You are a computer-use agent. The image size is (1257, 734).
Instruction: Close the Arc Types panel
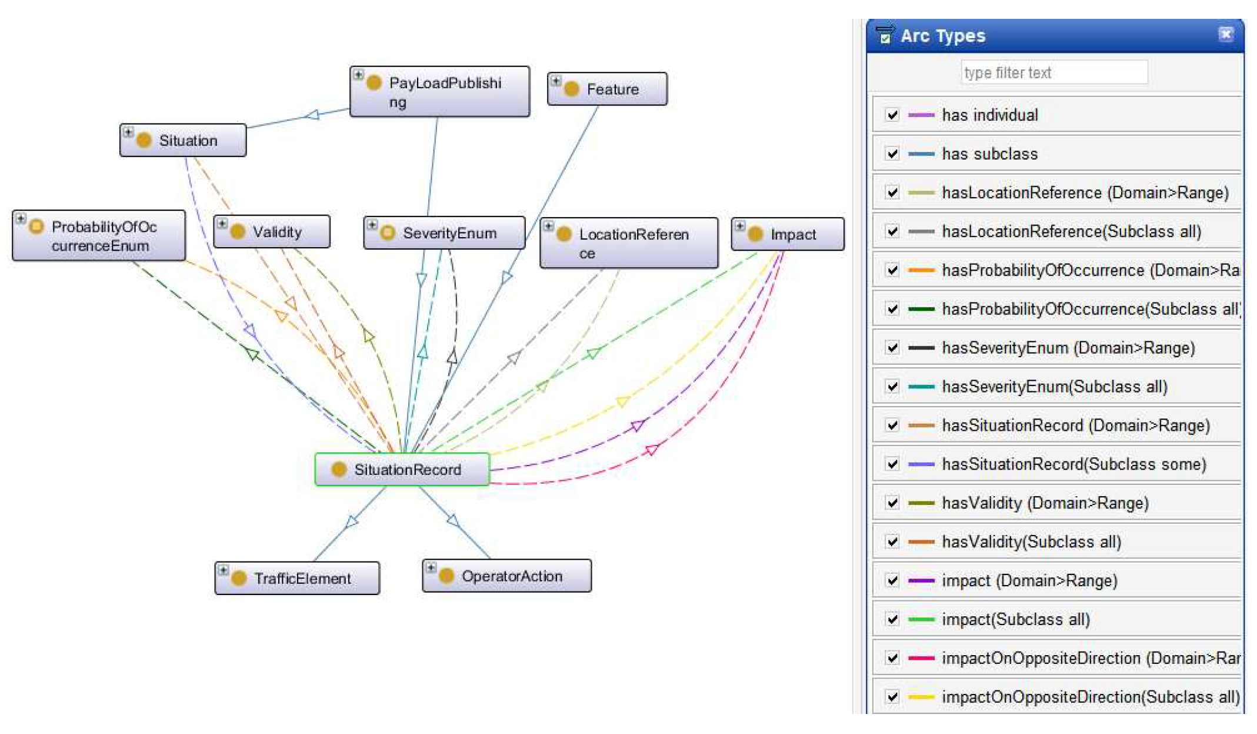[1226, 34]
